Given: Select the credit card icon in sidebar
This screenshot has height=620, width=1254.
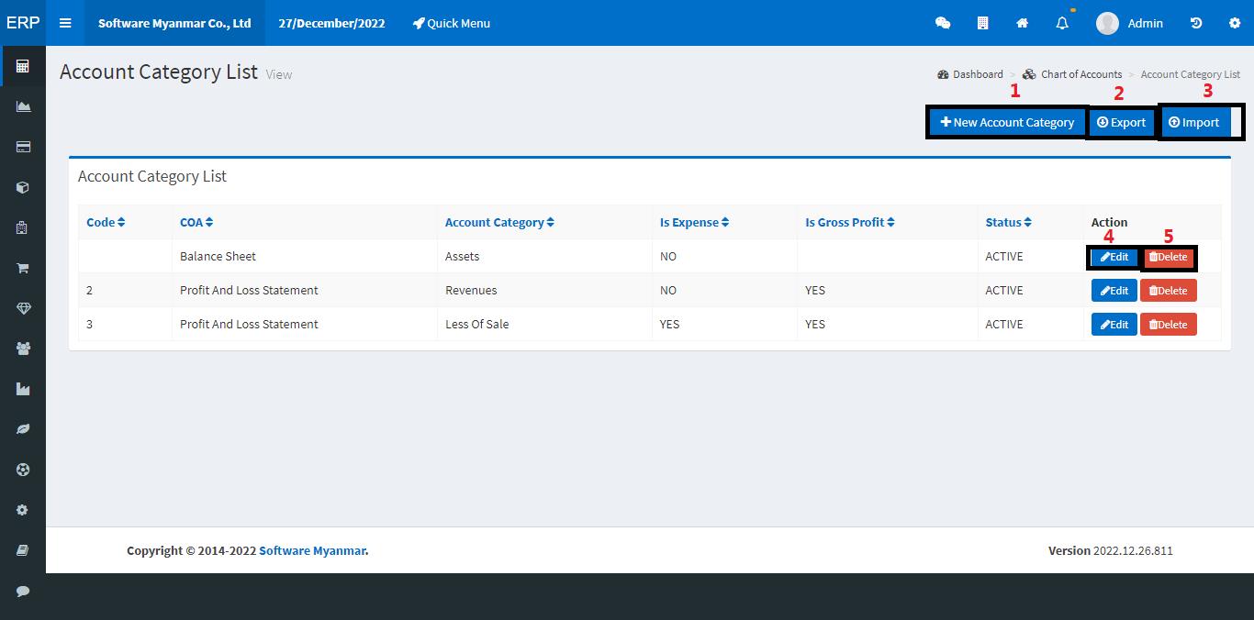Looking at the screenshot, I should 23,147.
